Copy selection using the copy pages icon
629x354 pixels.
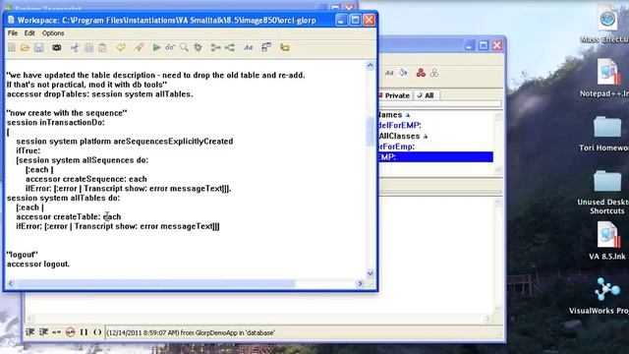[88, 48]
